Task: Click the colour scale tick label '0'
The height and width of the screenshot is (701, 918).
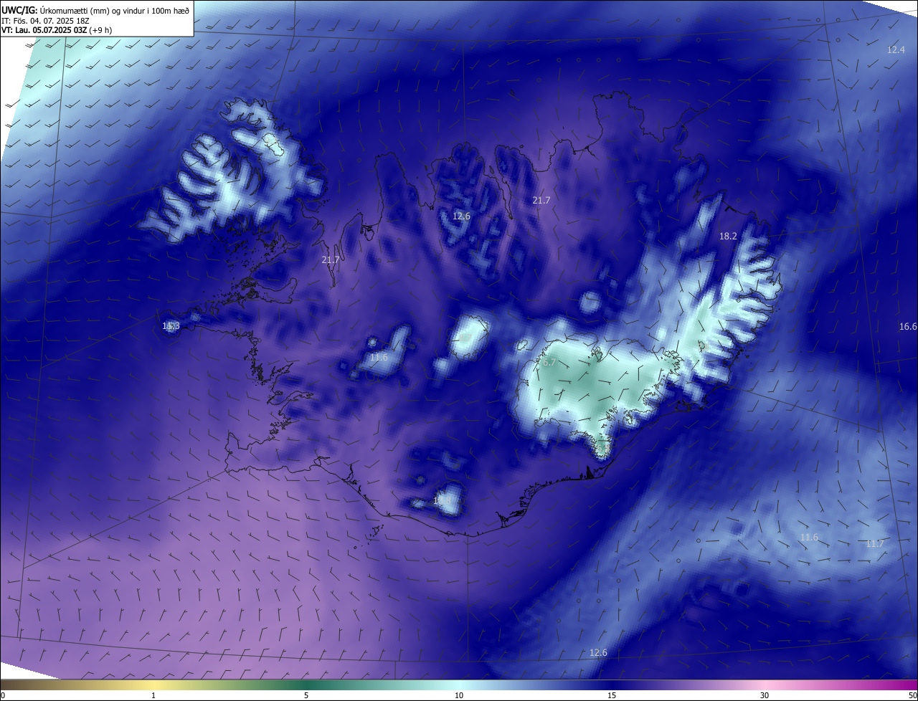Action: [3, 695]
